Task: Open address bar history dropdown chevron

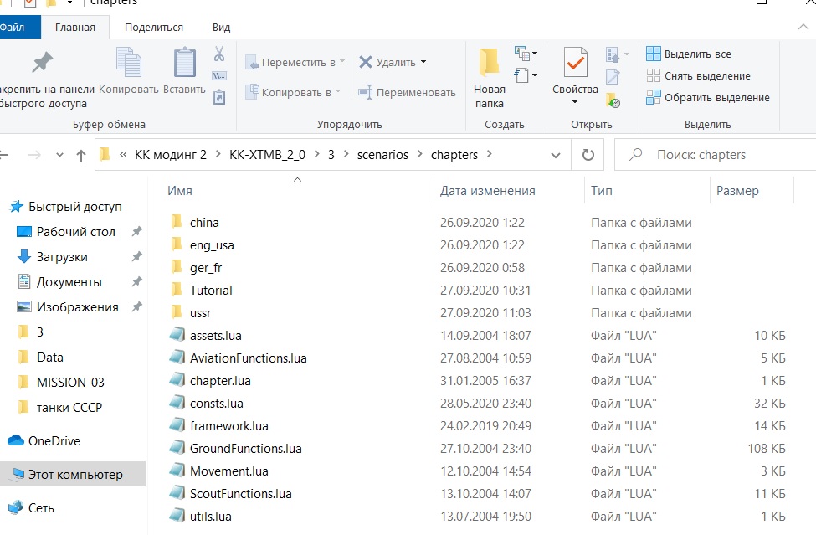Action: click(555, 155)
